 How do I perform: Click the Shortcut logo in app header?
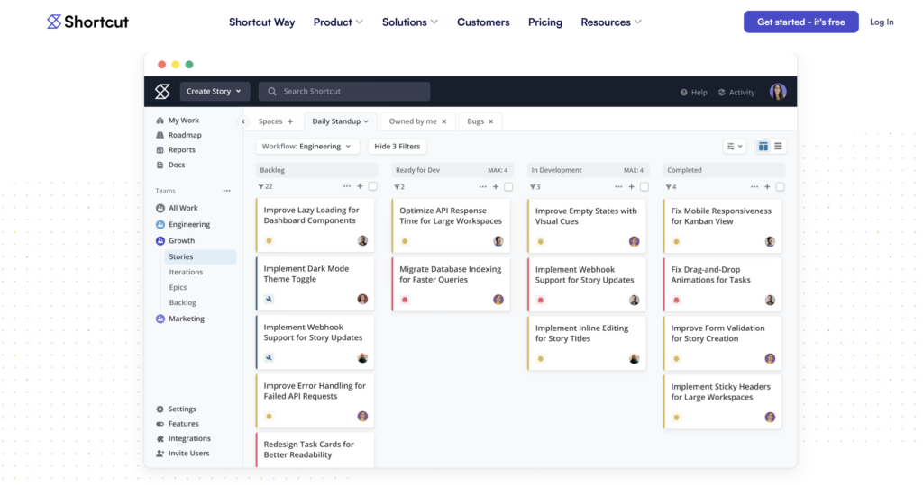(162, 91)
